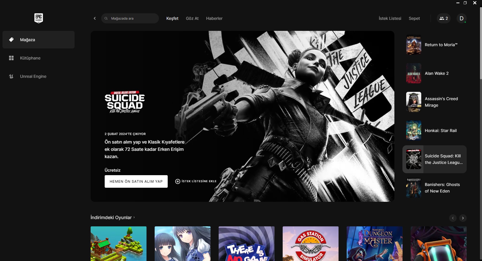
Task: Open the İndirimdeki Oyunlar chevron
Action: [134, 217]
